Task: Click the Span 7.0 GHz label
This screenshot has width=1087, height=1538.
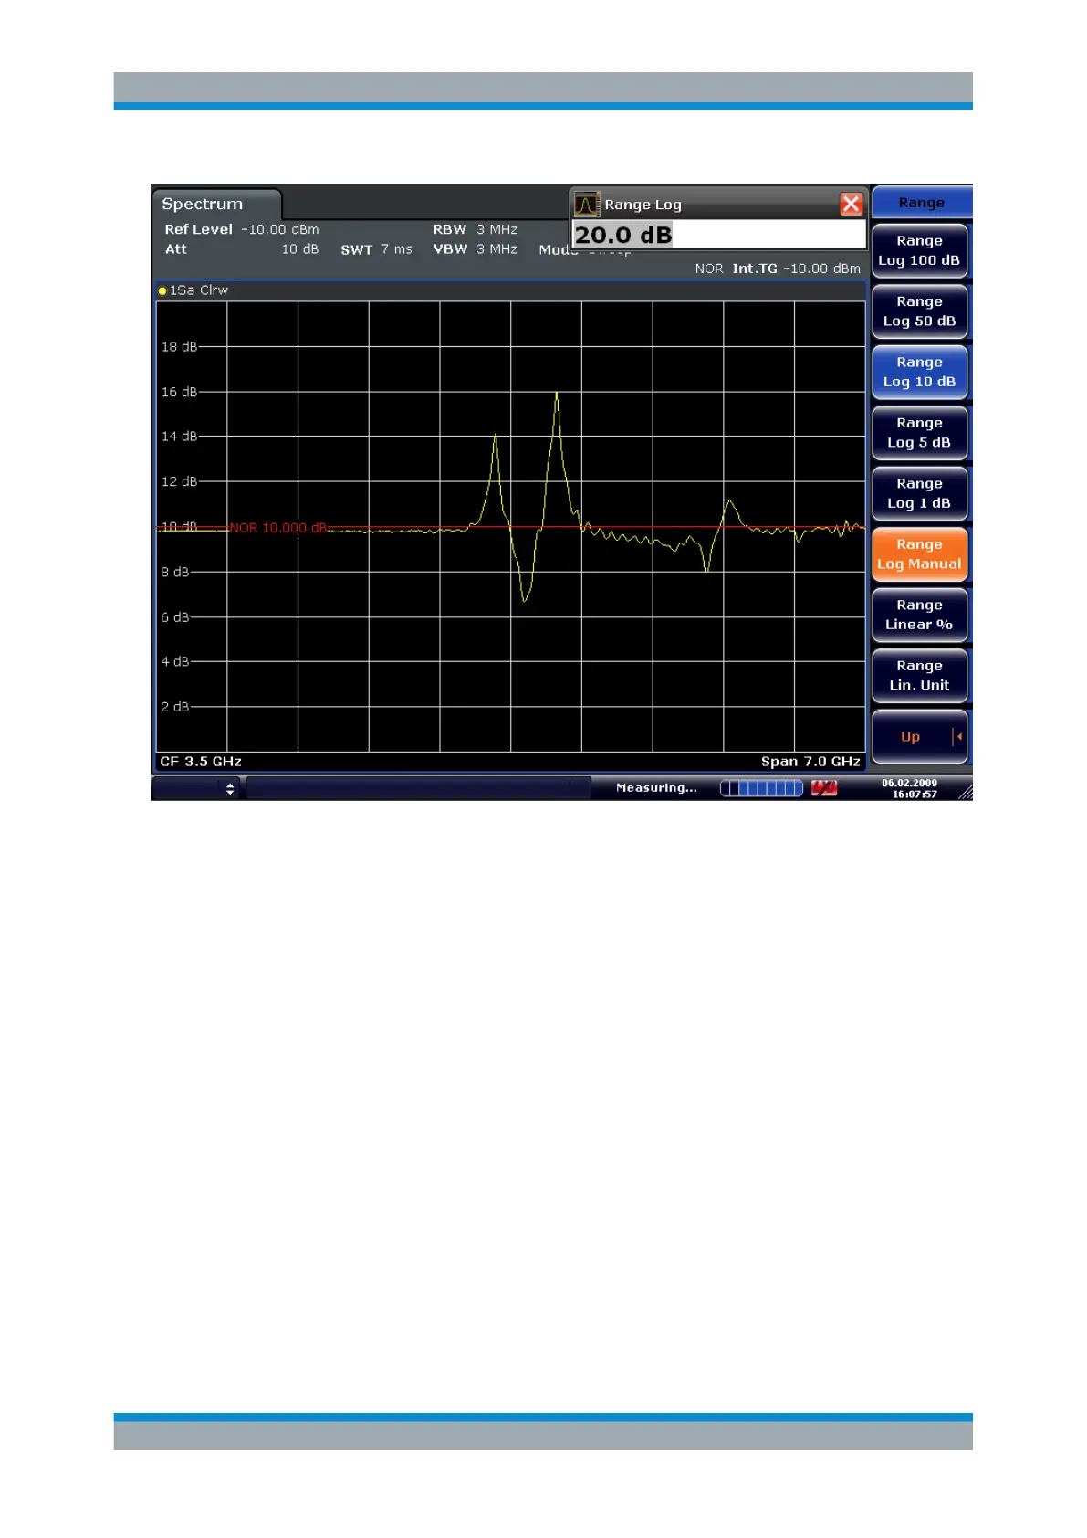Action: click(810, 762)
